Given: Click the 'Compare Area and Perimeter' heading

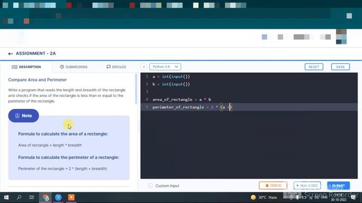Looking at the screenshot, I should coord(37,80).
